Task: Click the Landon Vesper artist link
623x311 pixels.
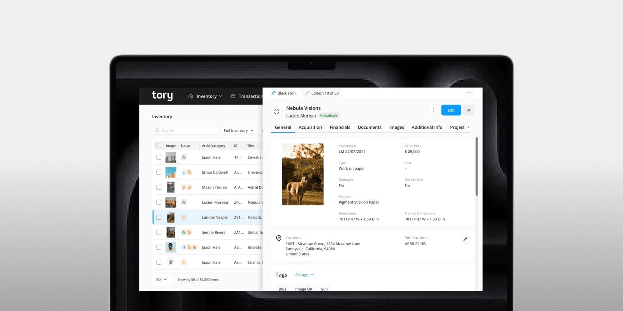Action: click(x=215, y=217)
